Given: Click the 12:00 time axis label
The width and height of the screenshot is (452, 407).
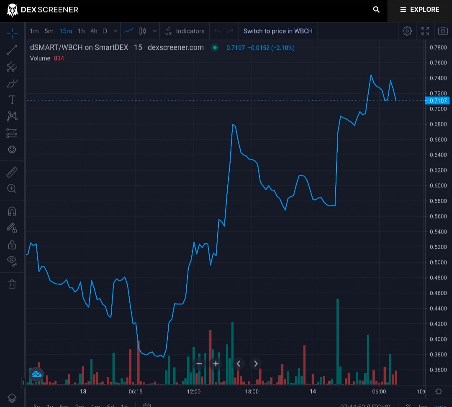Looking at the screenshot, I should [x=194, y=392].
